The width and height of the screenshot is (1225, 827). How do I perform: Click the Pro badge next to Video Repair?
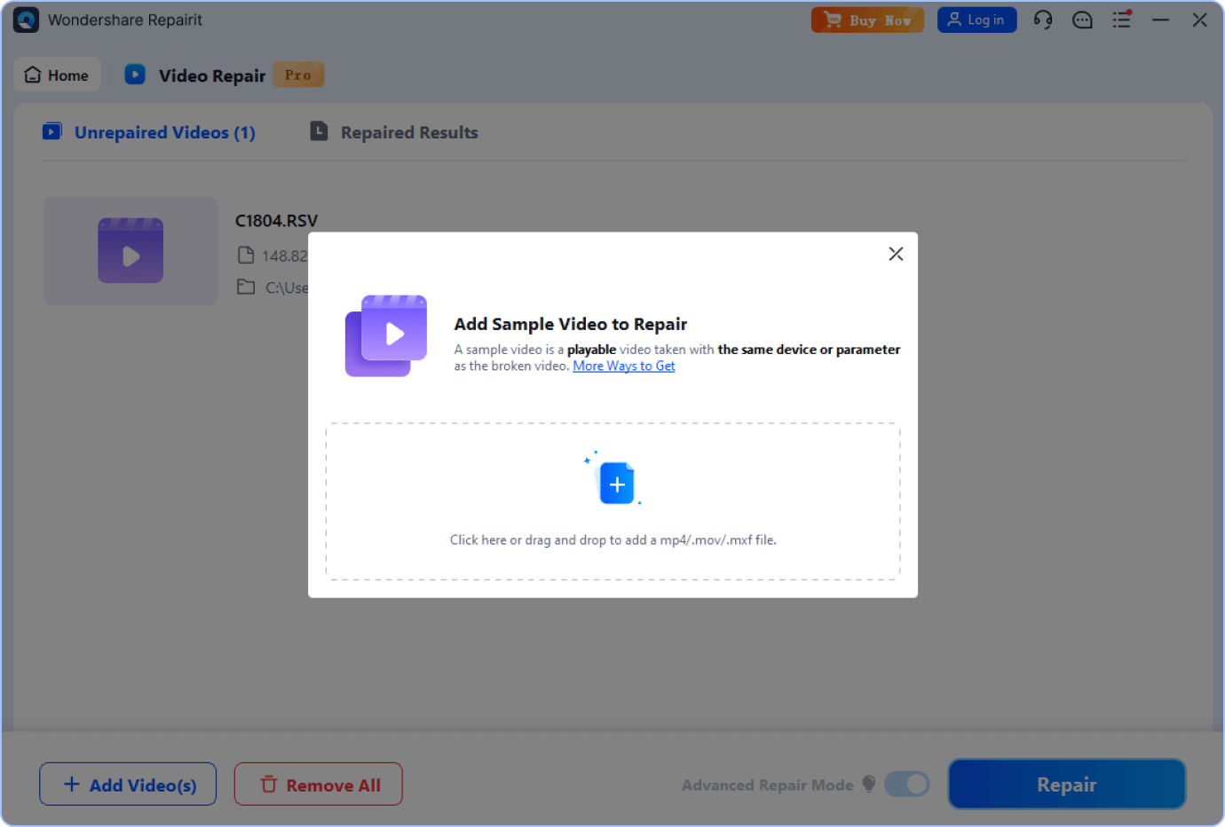point(298,75)
